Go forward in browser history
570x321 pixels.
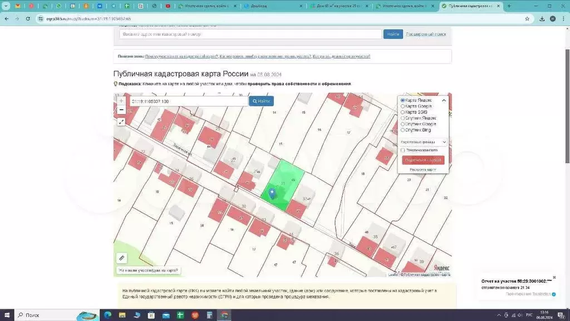click(x=17, y=18)
